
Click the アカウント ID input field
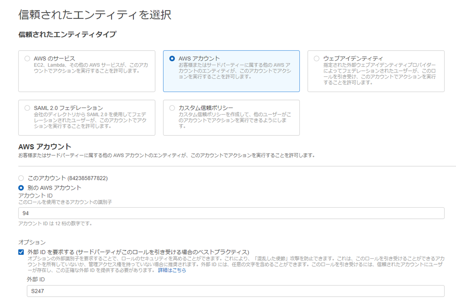coord(231,213)
